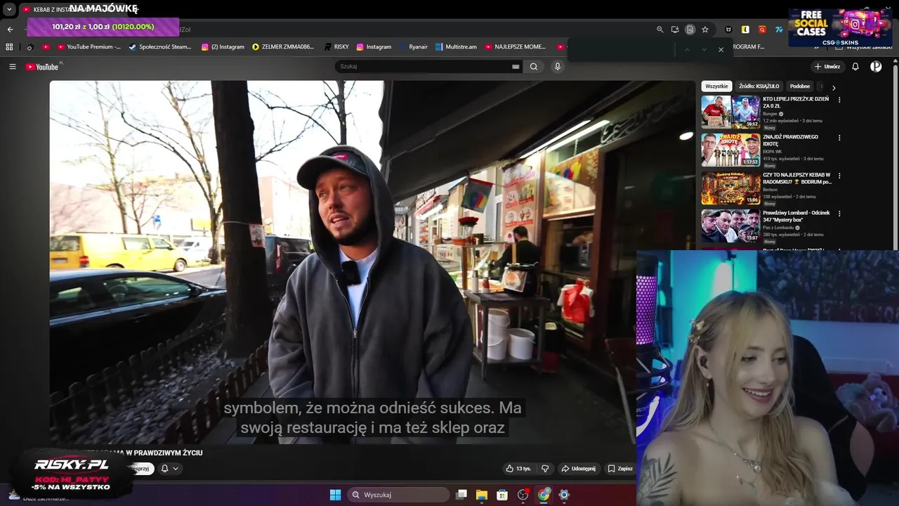Open Task View on the taskbar

(461, 495)
